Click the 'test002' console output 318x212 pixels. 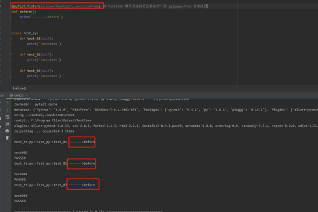pyautogui.click(x=20, y=152)
